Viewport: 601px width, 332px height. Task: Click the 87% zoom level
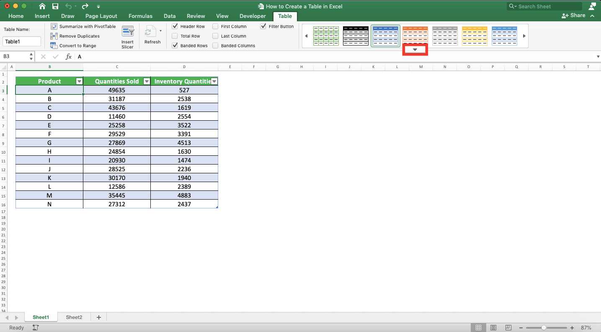tap(586, 328)
